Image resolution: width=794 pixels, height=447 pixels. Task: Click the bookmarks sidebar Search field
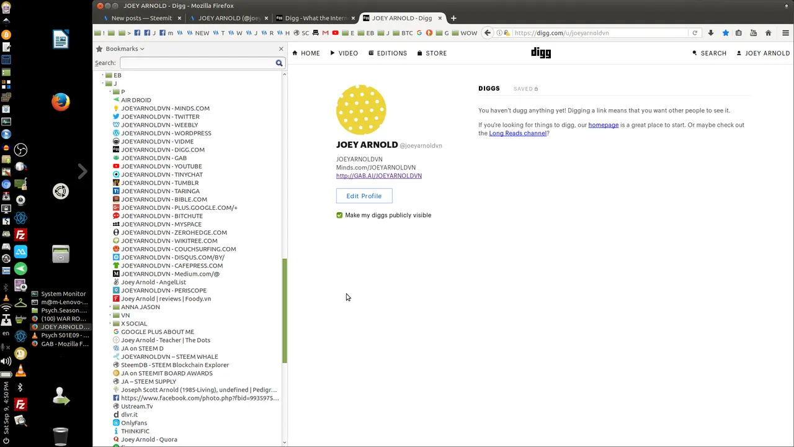[197, 63]
